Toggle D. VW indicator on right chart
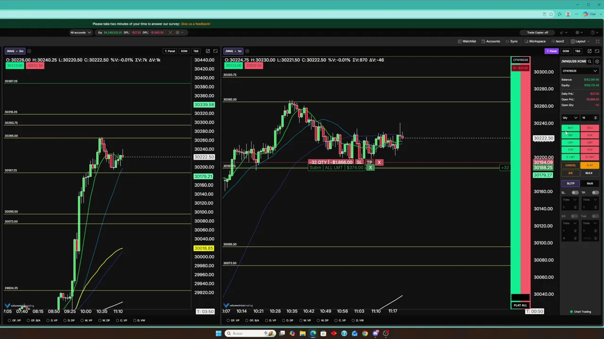This screenshot has width=604, height=339. (358, 320)
